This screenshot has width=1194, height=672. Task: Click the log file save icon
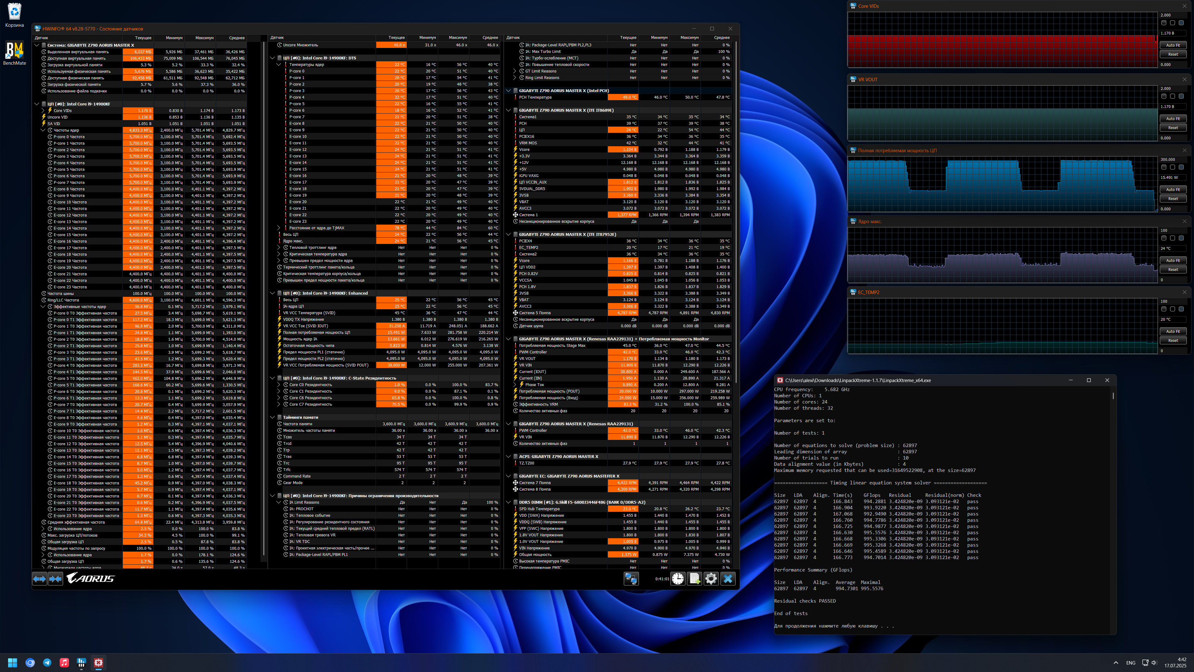point(694,578)
